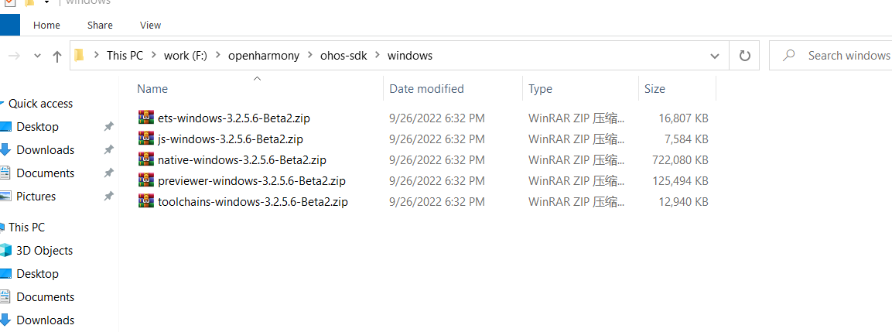This screenshot has width=892, height=332.
Task: Collapse the Quick access tree node
Action: tap(3, 104)
